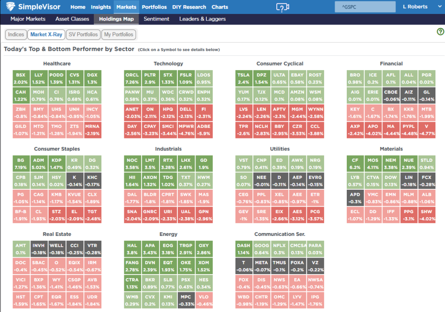The width and height of the screenshot is (445, 312).
Task: Select the LIN tile in Materials
Action: tap(408, 181)
